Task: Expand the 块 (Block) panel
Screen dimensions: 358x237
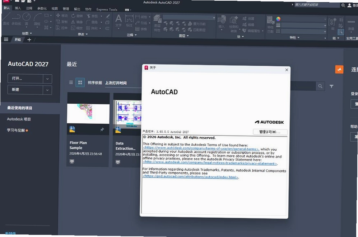Action: [x=241, y=37]
